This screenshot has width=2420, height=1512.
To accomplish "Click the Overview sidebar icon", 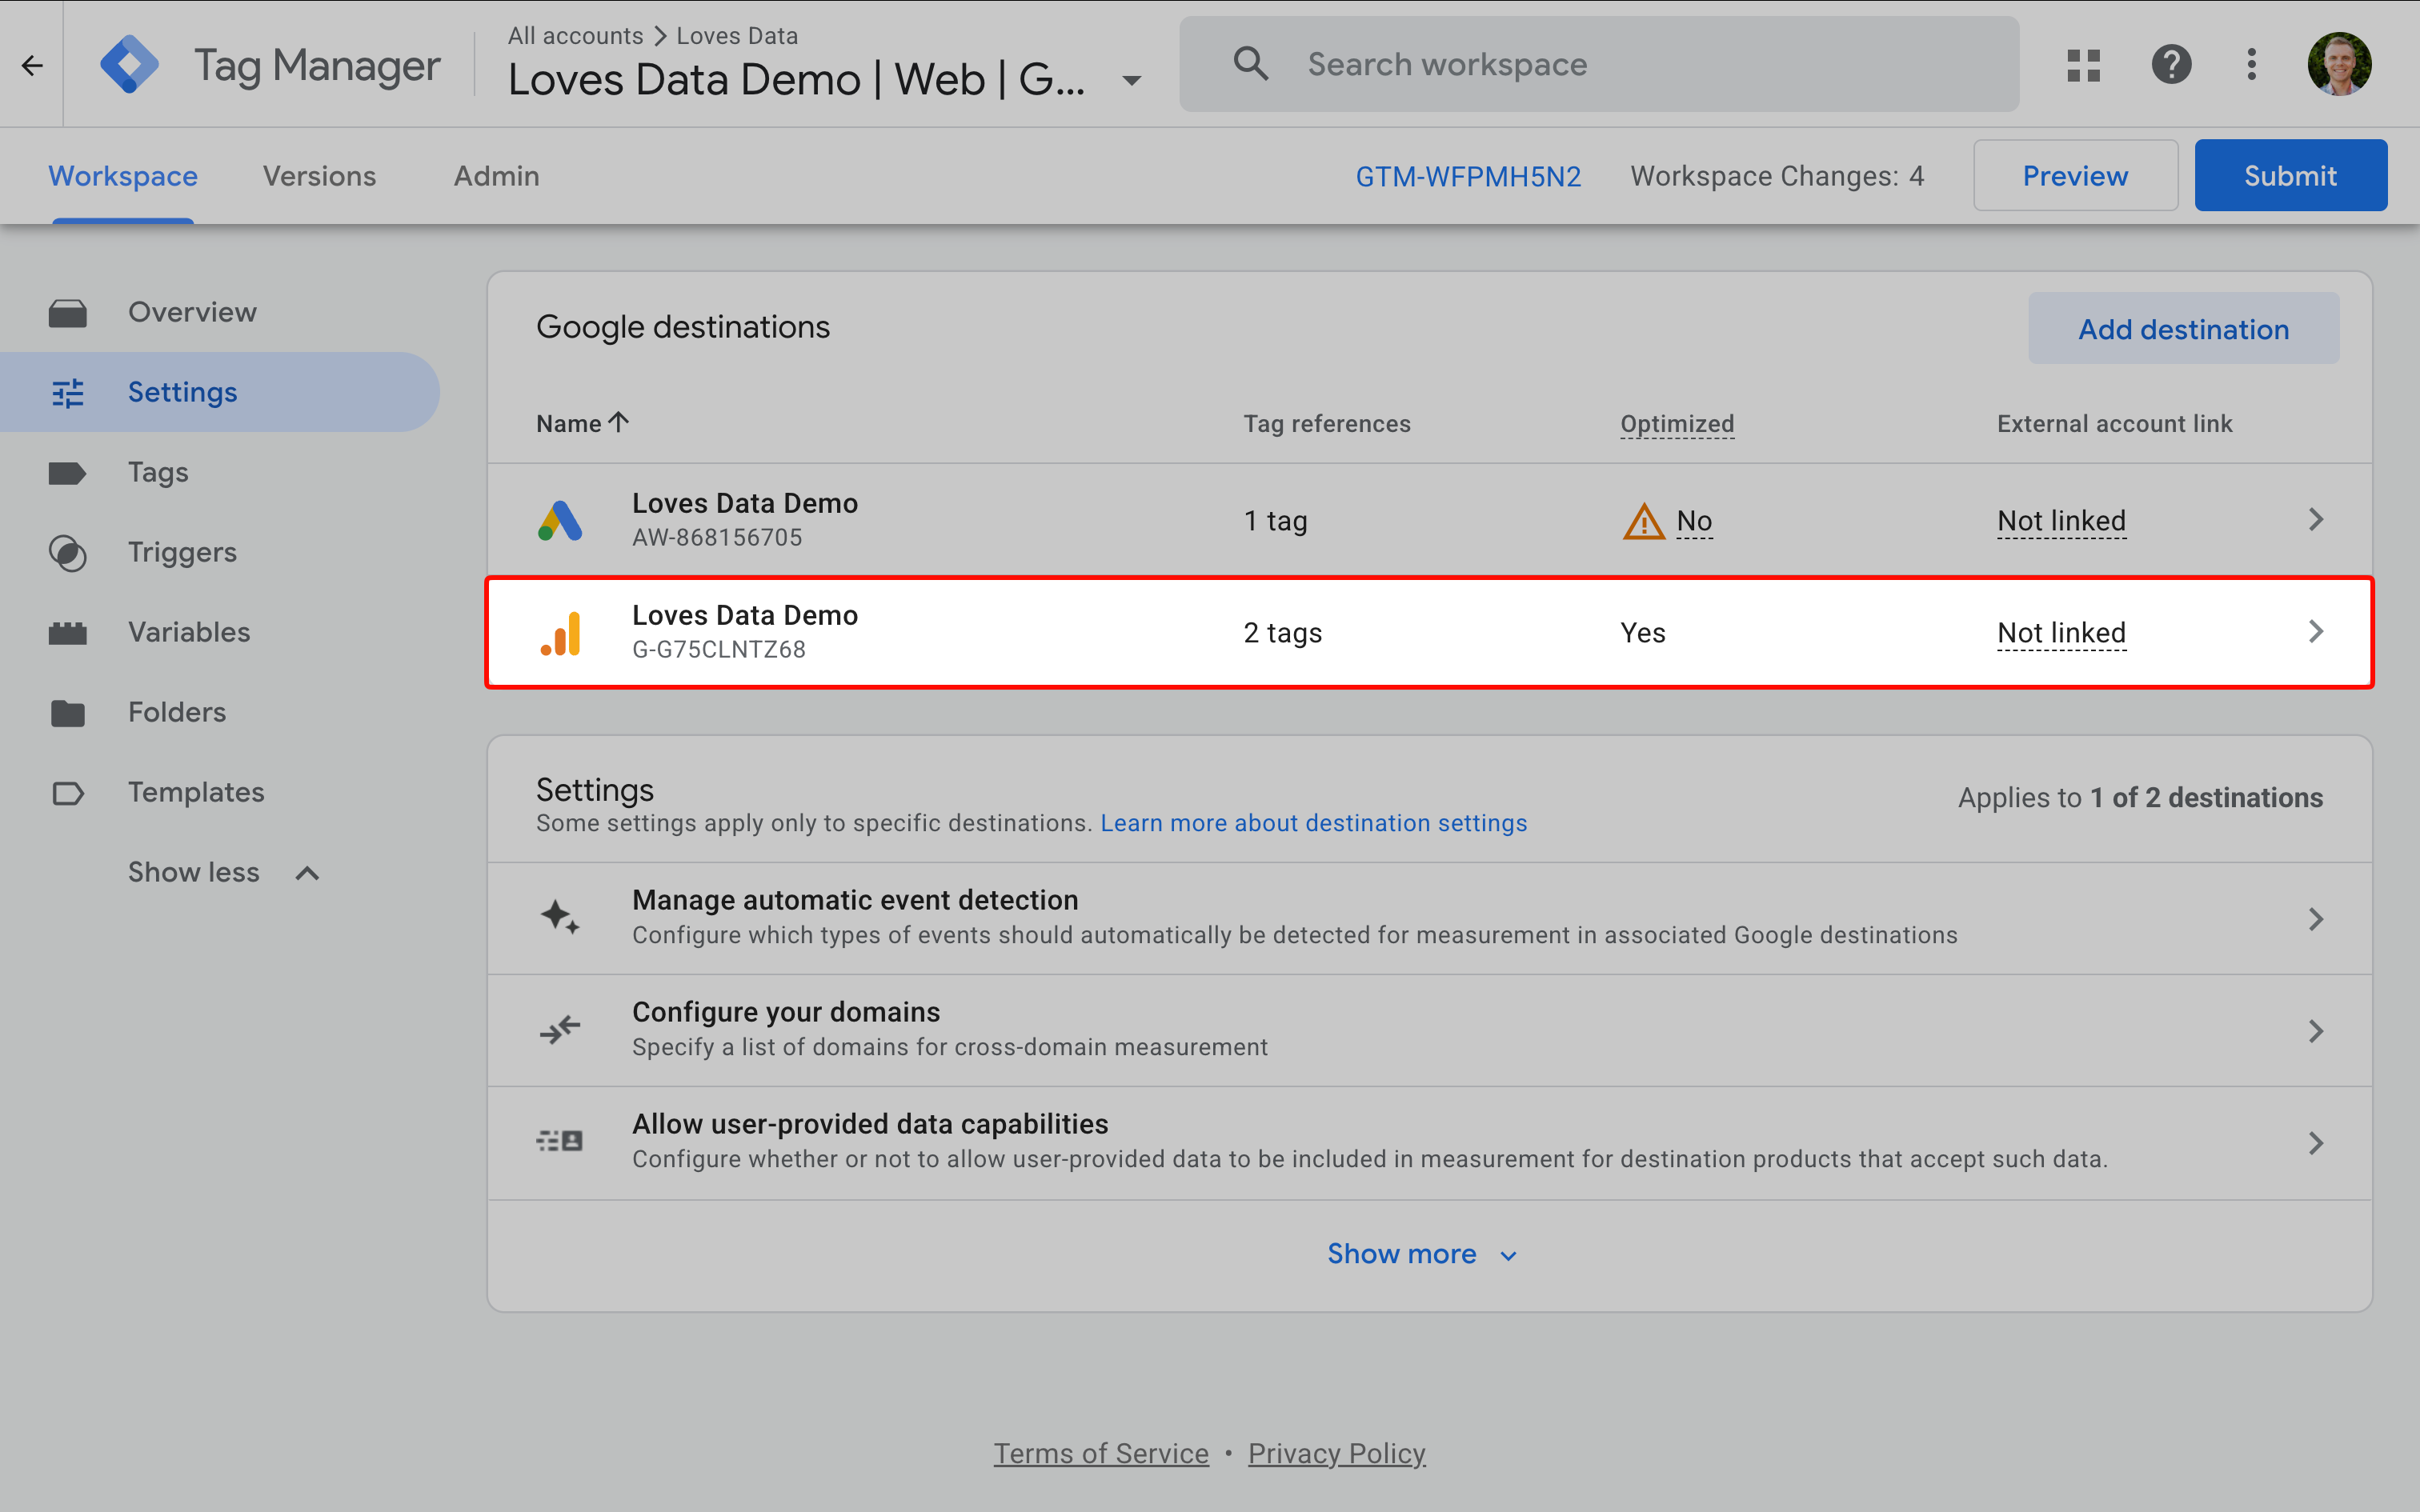I will tap(68, 313).
